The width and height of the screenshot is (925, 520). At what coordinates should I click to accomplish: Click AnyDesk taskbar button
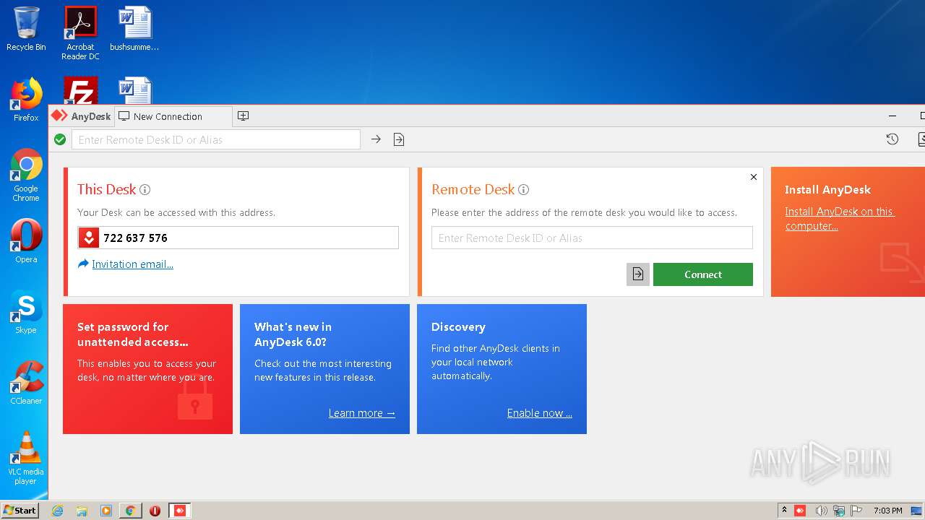[x=179, y=511]
